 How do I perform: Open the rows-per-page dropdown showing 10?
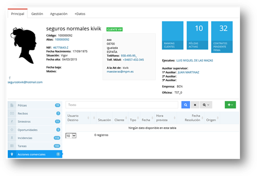click(x=71, y=136)
